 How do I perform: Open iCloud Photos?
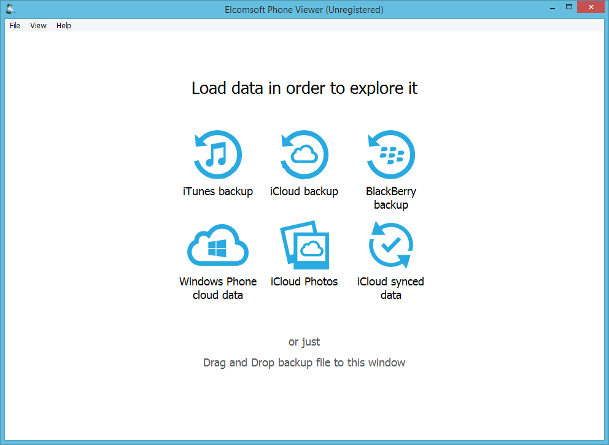click(304, 245)
